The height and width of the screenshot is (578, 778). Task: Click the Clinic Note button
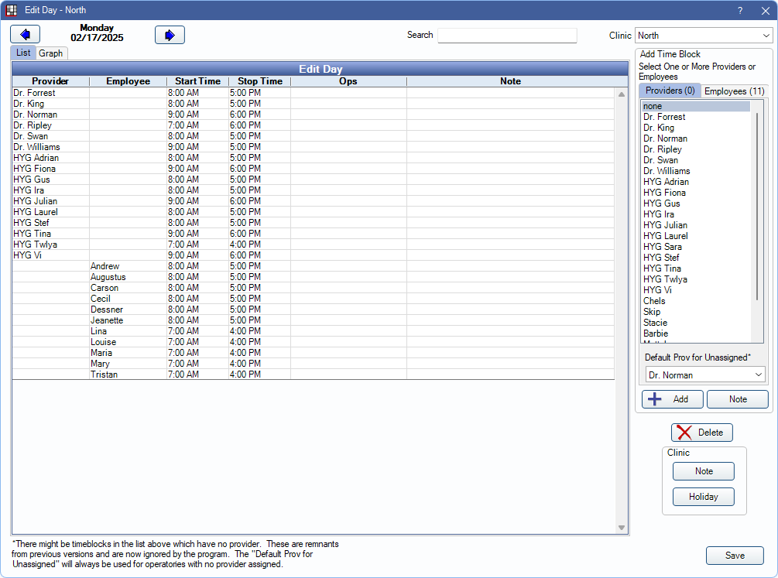click(x=703, y=471)
